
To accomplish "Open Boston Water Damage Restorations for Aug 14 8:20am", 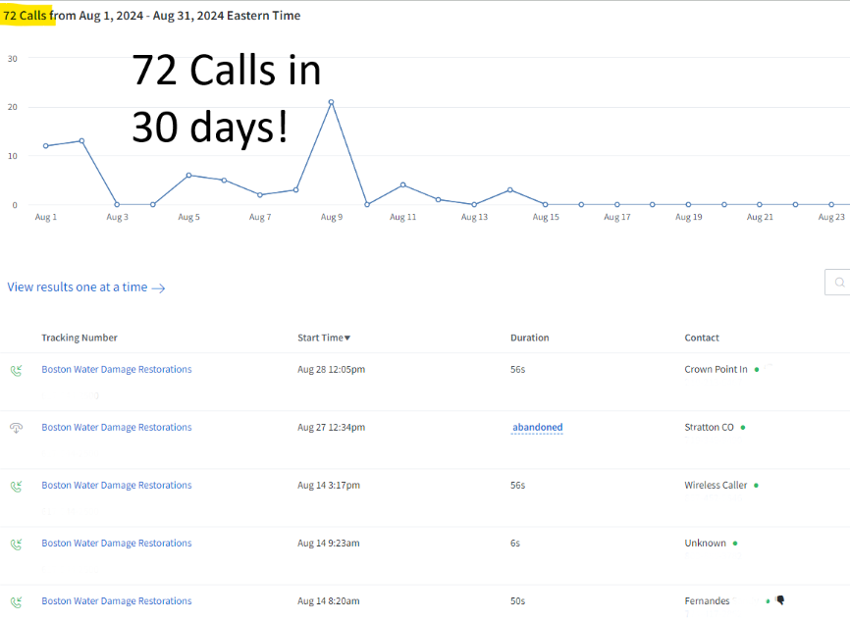I will coord(117,600).
